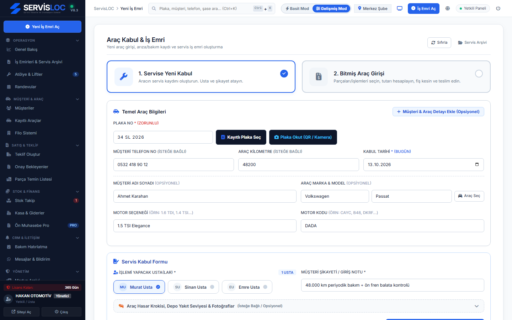Expand the Araç Hasar Krokisi optional panel

tap(299, 306)
